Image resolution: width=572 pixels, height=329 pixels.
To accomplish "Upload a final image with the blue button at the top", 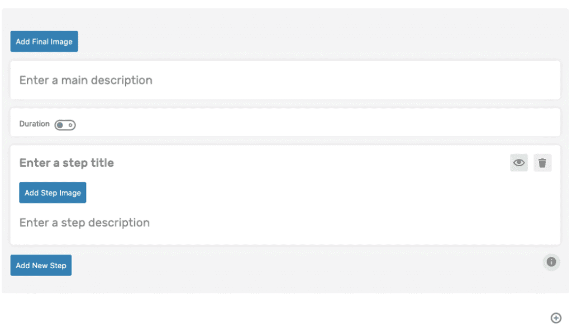I will 44,41.
